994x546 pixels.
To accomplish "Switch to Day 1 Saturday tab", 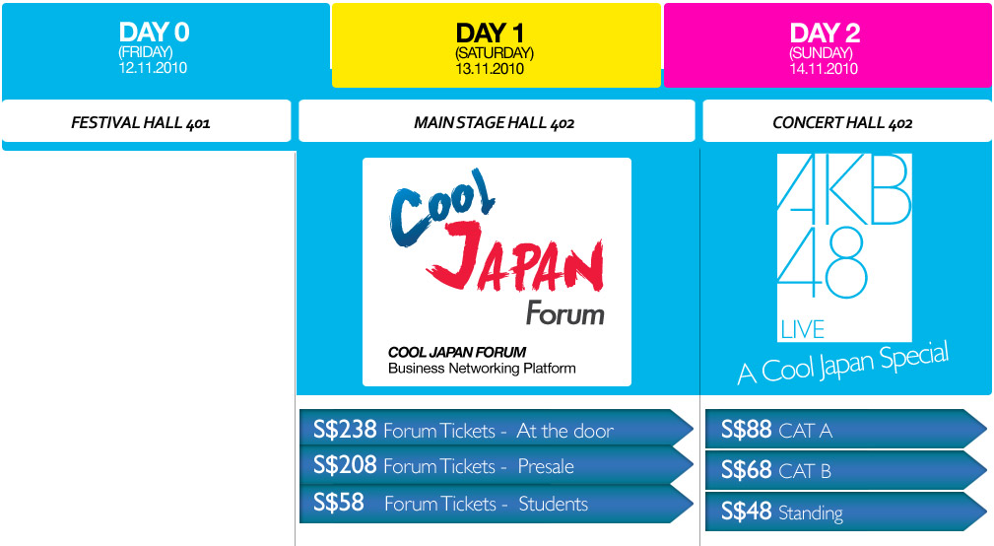I will click(497, 45).
